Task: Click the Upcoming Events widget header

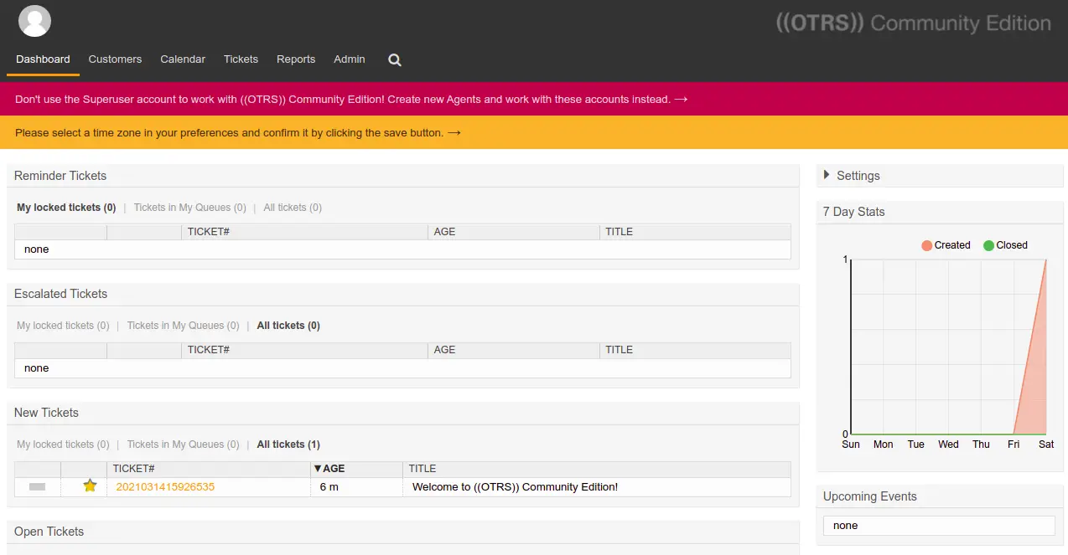Action: [940, 496]
